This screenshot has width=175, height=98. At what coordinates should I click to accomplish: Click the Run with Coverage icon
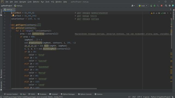158,6
